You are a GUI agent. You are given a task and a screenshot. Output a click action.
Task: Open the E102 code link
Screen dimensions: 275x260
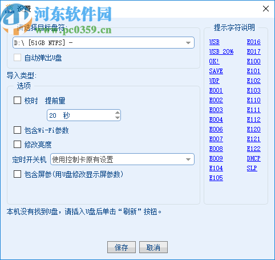point(254,81)
